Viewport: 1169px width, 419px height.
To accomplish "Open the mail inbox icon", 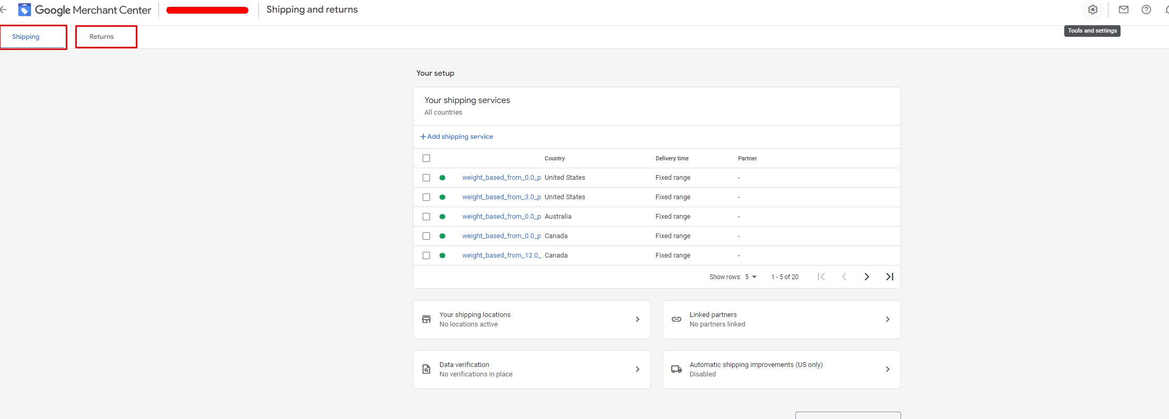I will [1123, 9].
